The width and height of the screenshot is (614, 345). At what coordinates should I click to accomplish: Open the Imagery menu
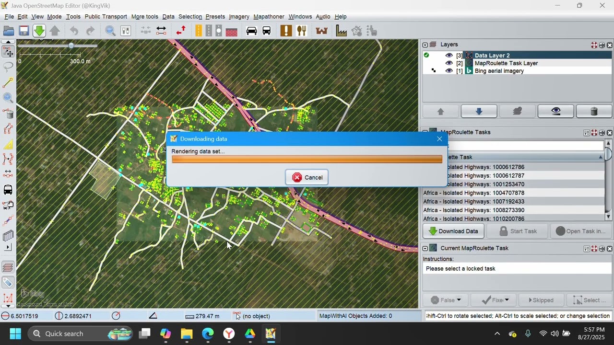tap(239, 16)
